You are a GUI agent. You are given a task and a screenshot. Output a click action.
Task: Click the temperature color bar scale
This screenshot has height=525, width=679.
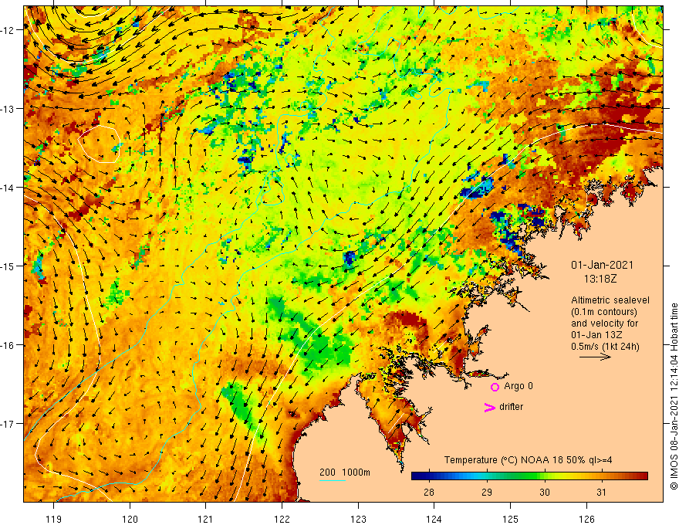click(x=529, y=476)
